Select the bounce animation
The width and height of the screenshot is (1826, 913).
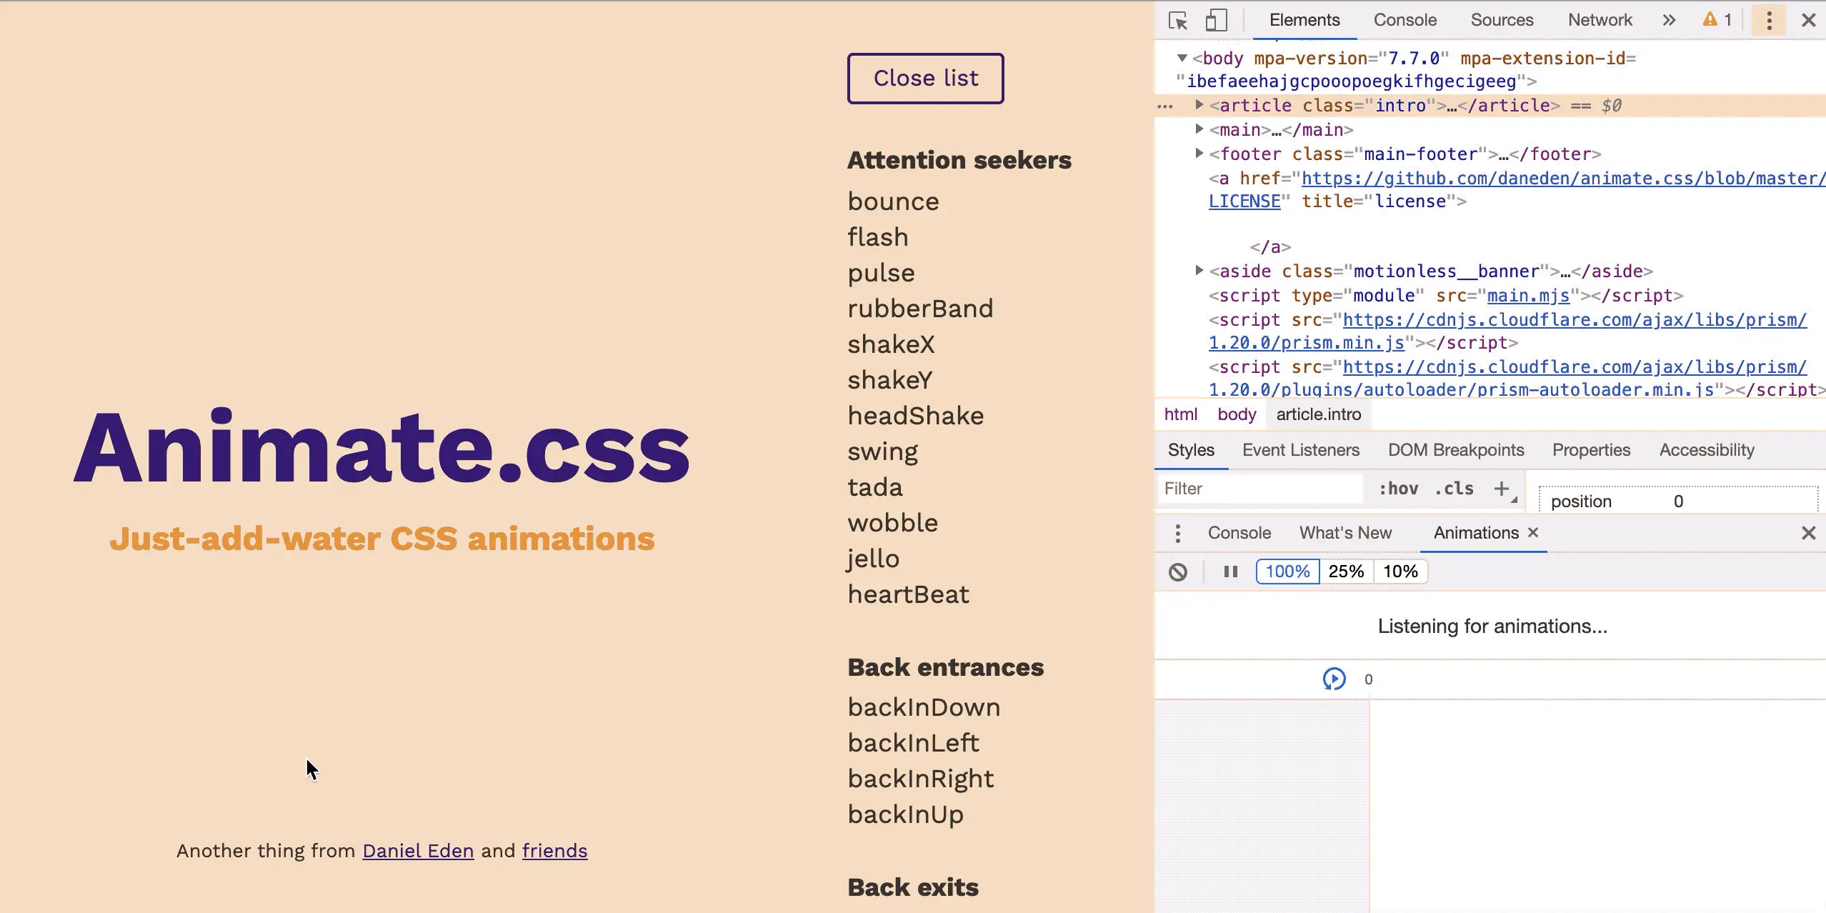click(x=893, y=201)
